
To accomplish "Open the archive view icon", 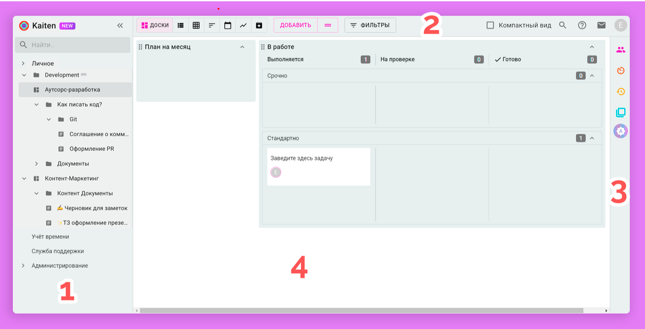I will 259,25.
